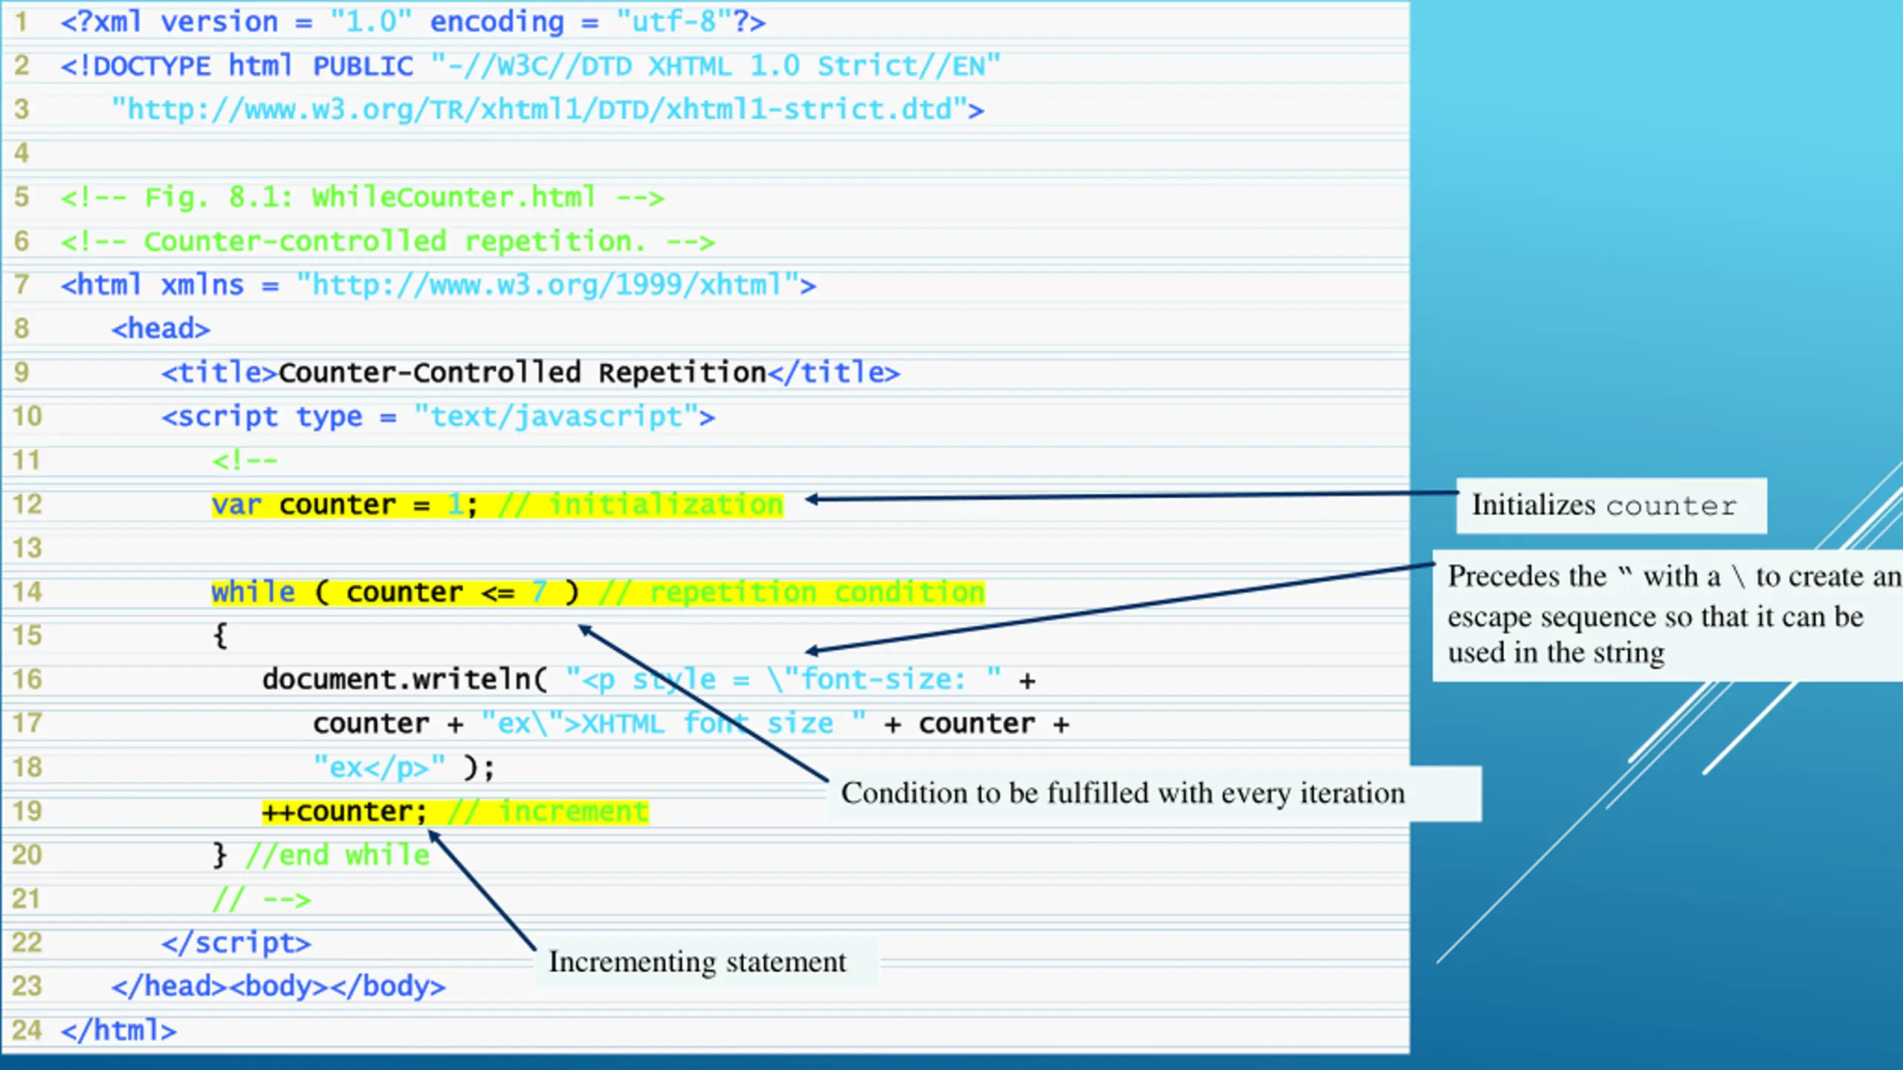Click the 'Initializes counter' callout box
1903x1070 pixels.
(x=1612, y=505)
